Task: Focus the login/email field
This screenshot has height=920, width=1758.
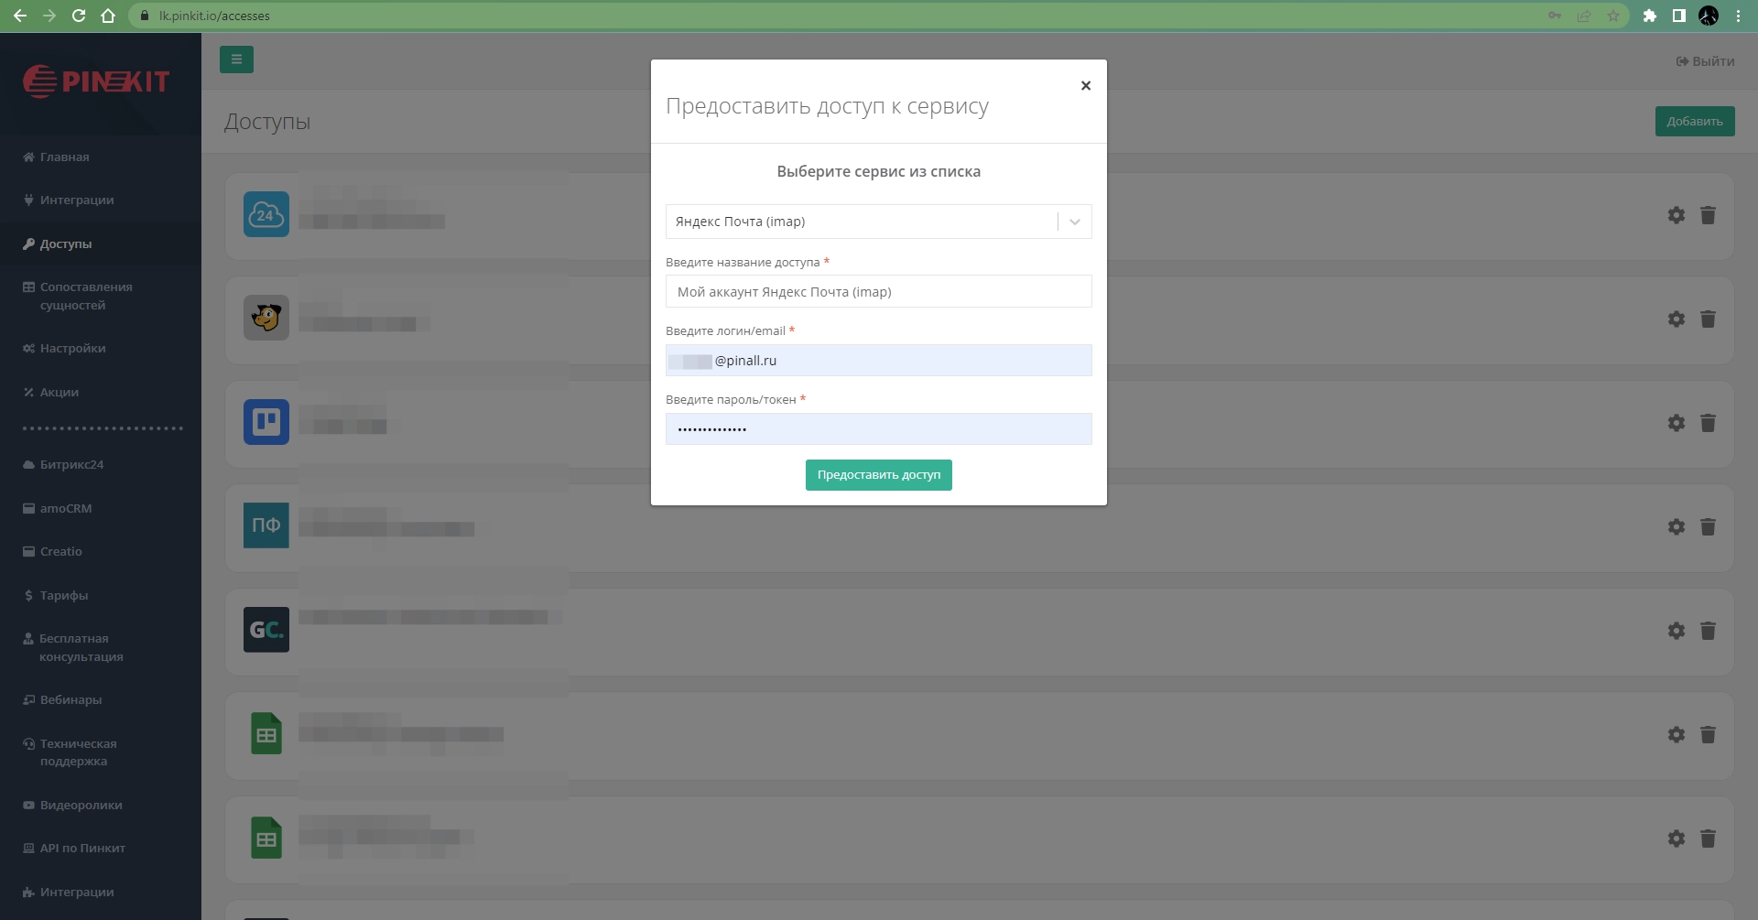Action: pyautogui.click(x=877, y=361)
